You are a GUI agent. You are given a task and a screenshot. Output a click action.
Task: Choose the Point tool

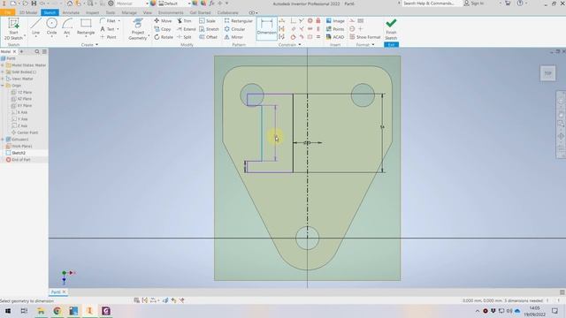pos(108,37)
